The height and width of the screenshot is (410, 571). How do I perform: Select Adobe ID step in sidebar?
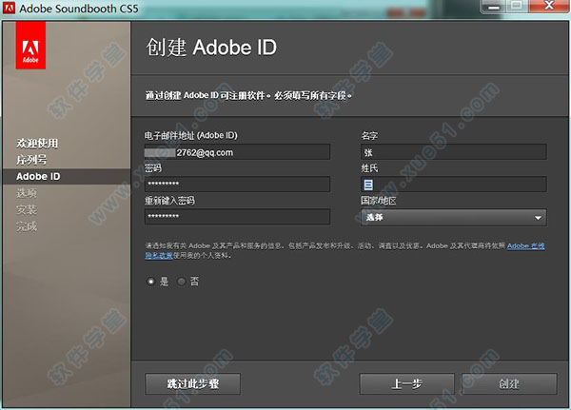pos(38,176)
